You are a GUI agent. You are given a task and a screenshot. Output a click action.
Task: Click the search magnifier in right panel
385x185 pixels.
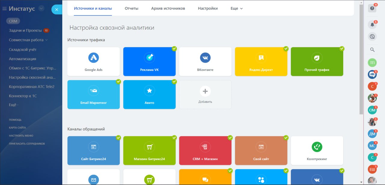(x=372, y=50)
